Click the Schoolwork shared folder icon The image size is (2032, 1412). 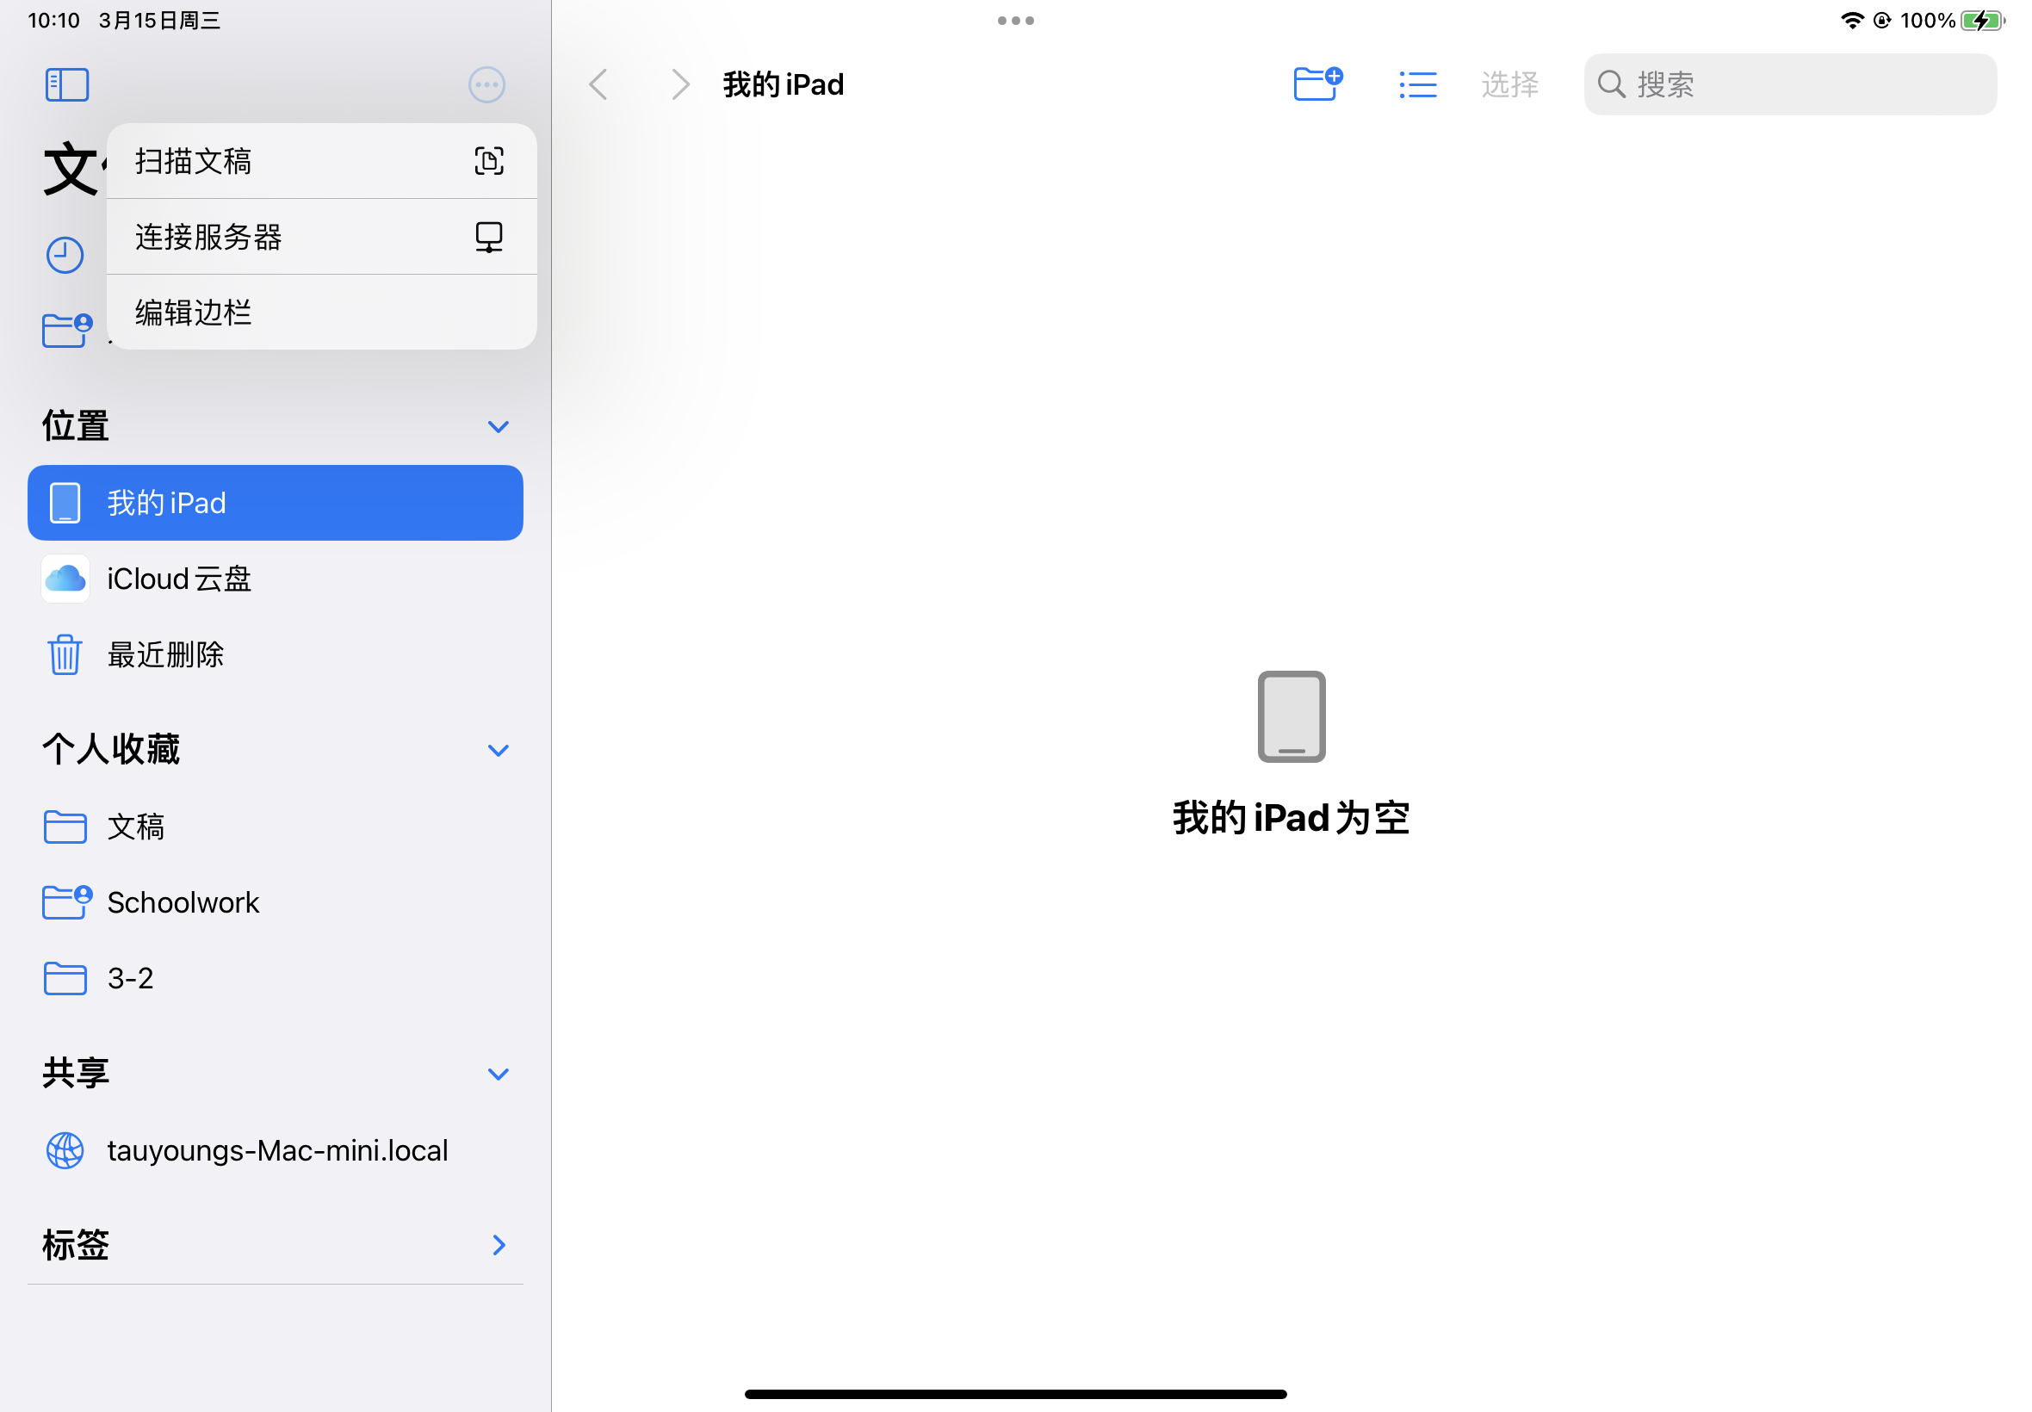(x=65, y=901)
